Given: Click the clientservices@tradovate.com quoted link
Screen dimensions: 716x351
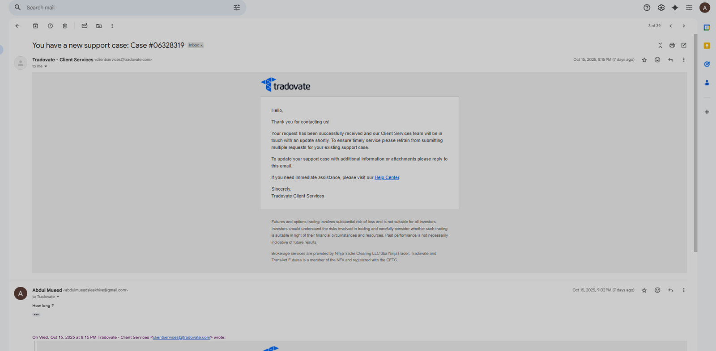Looking at the screenshot, I should 181,338.
